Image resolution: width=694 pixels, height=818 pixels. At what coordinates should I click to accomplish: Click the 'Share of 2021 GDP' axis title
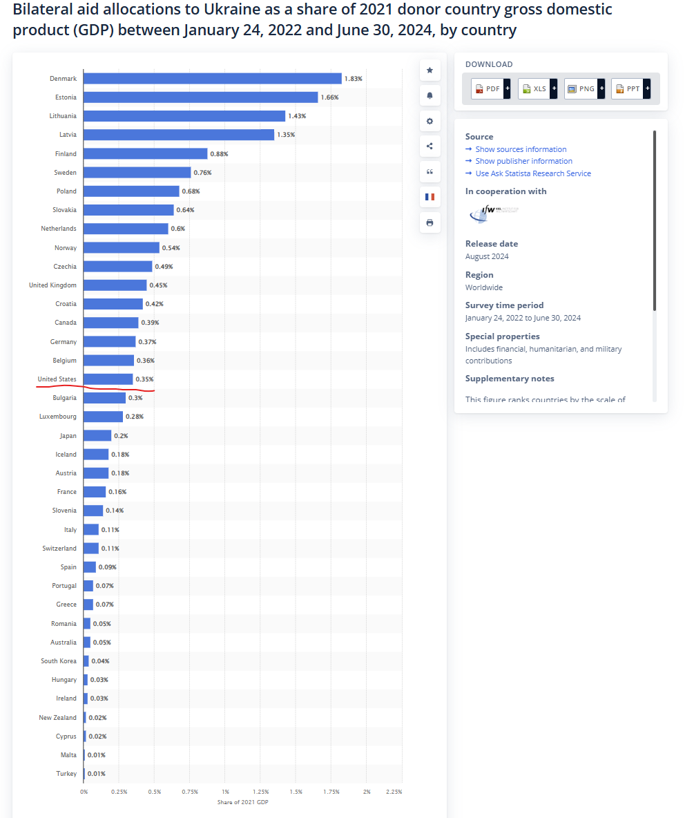tap(242, 802)
